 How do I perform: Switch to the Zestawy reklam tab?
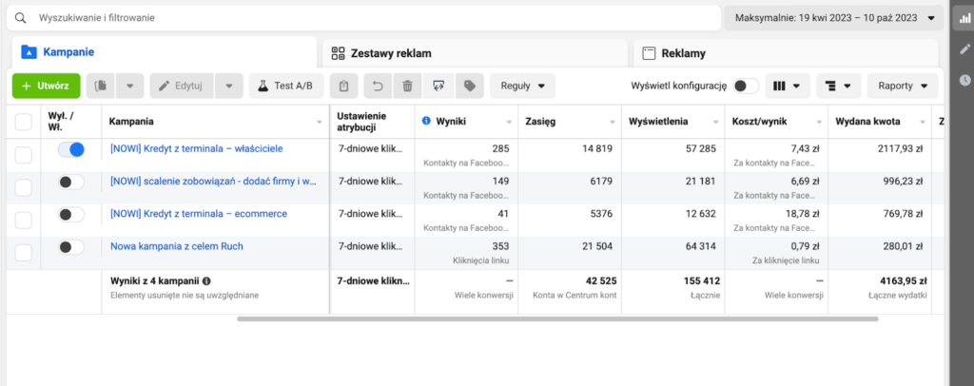click(473, 53)
